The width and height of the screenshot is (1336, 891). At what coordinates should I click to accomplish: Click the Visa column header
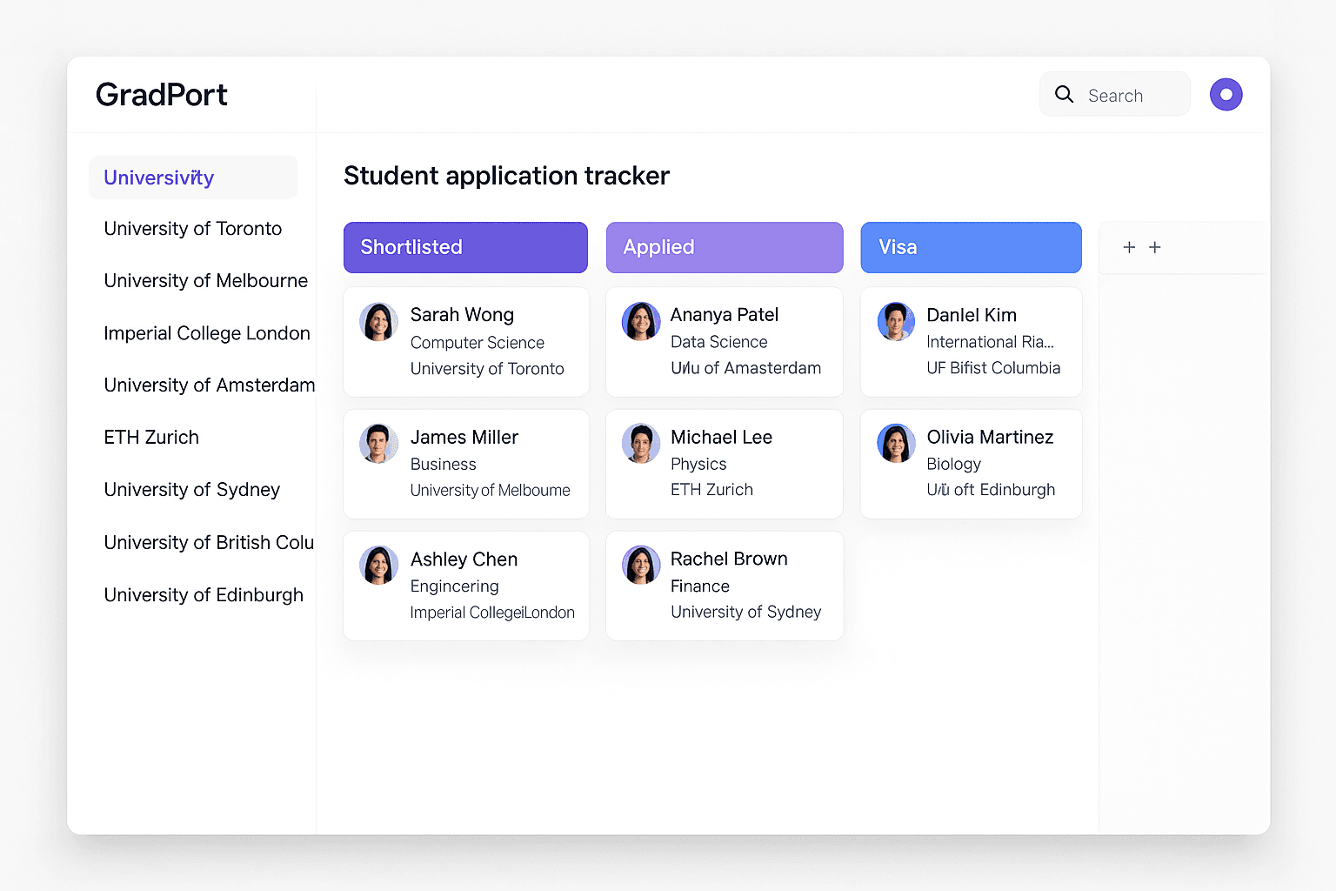(x=971, y=247)
